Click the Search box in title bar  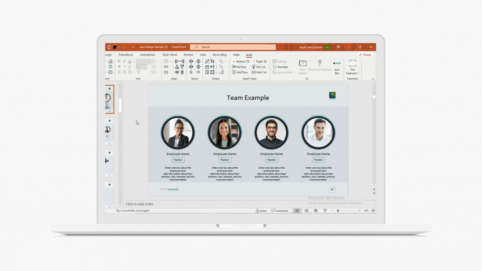coord(233,47)
